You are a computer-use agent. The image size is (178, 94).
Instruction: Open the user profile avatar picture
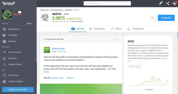tap(7, 14)
